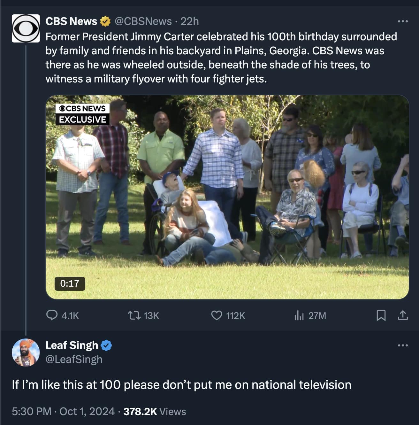This screenshot has width=419, height=425.
Task: Open view analytics icon showing 27M
Action: (299, 316)
